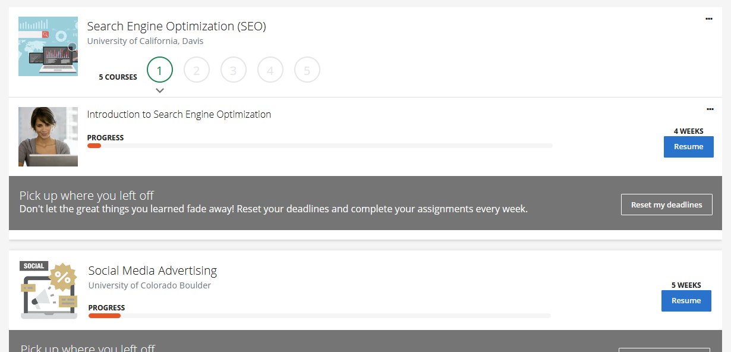The image size is (731, 352).
Task: Select course 2 circle in specialization
Action: [197, 70]
